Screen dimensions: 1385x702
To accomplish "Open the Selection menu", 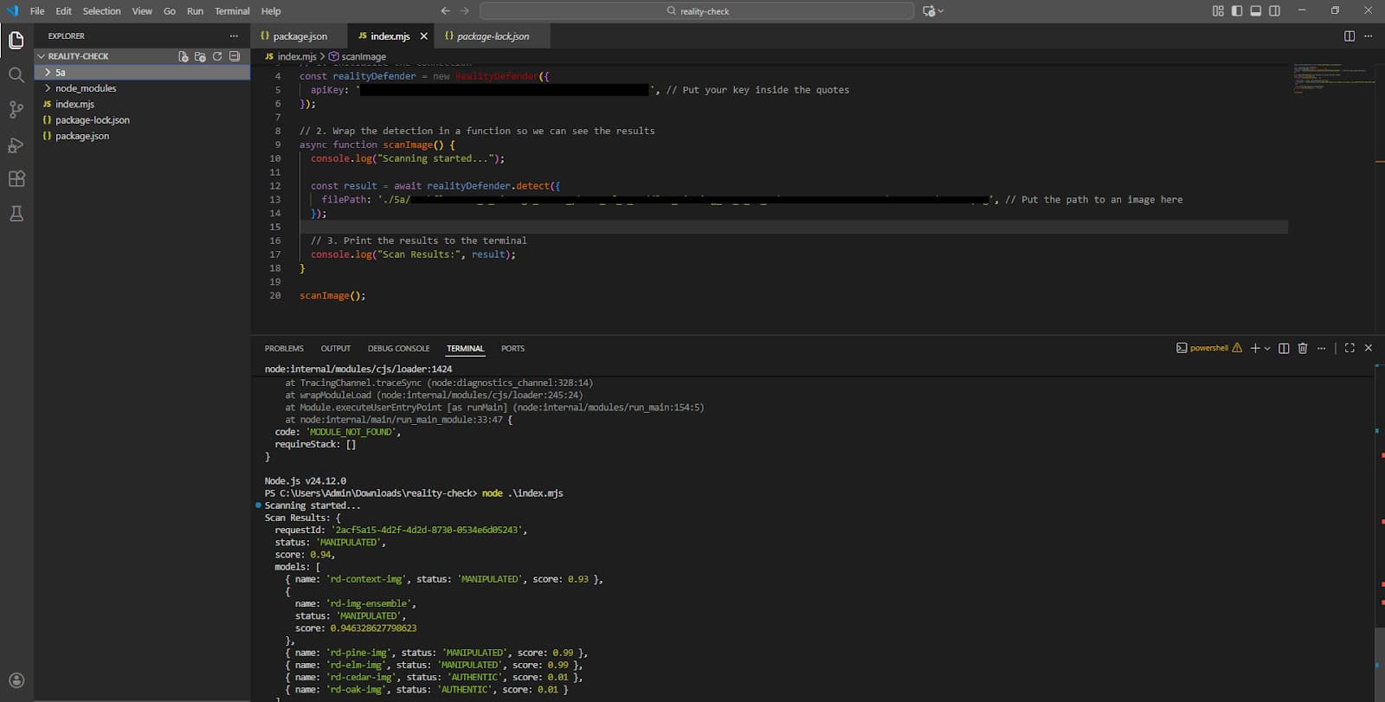I will pos(102,11).
